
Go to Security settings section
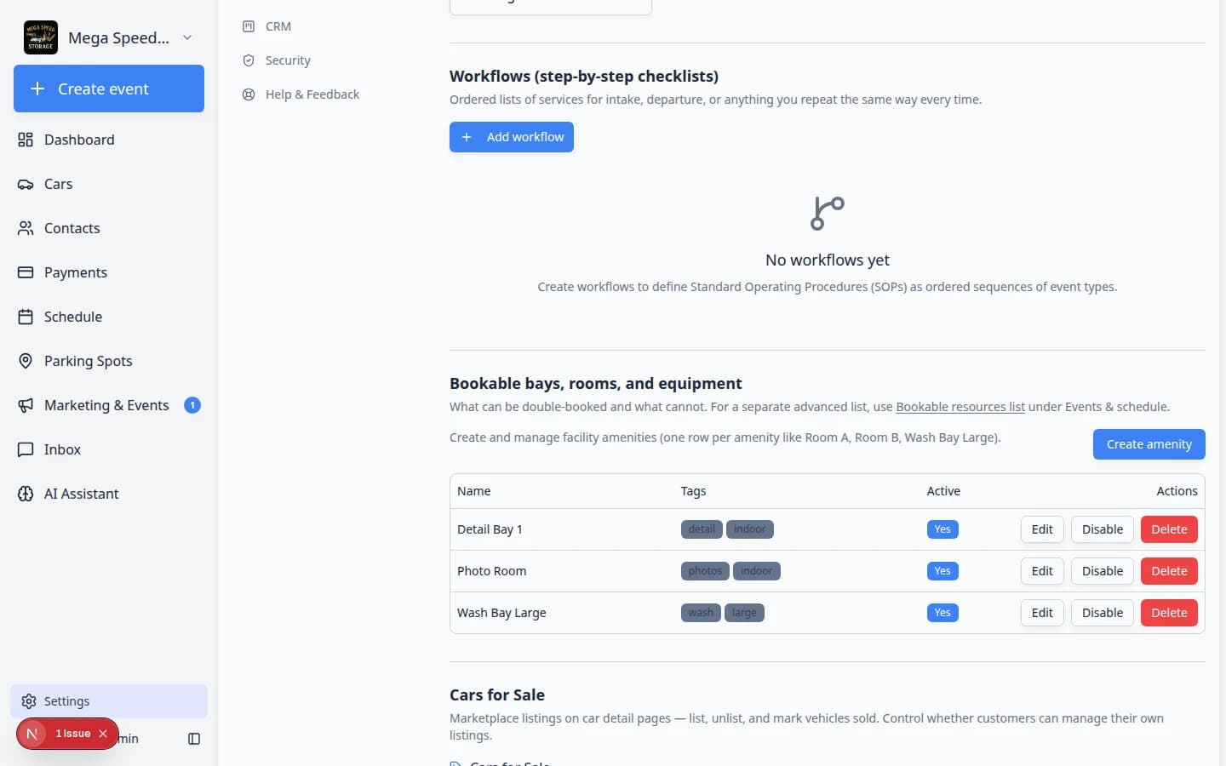coord(288,60)
